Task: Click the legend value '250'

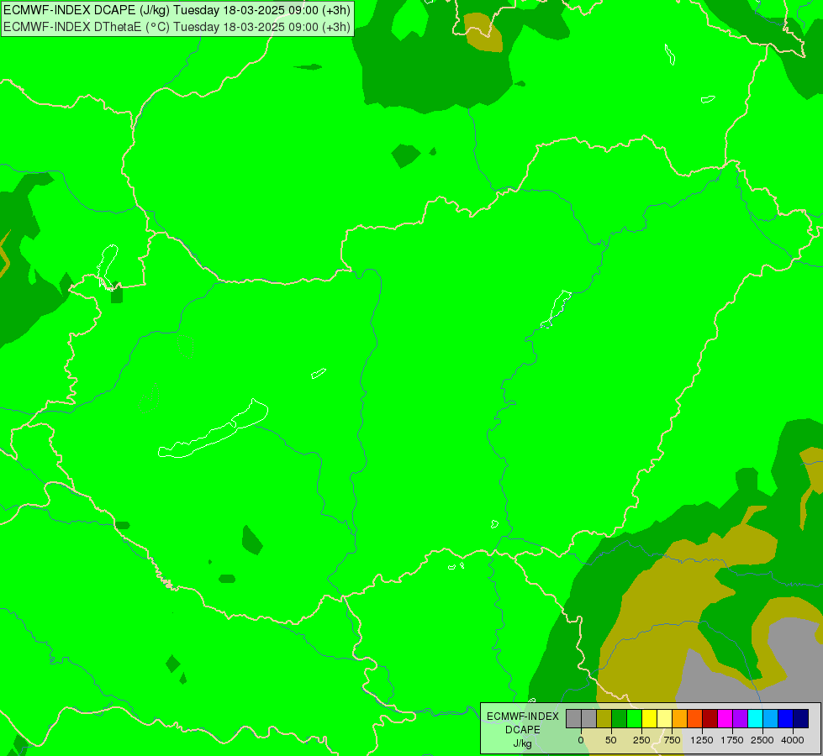Action: [x=641, y=740]
